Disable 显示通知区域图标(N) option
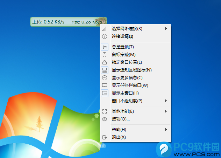The height and width of the screenshot is (158, 221). (135, 70)
